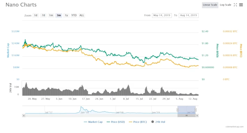Open the To date field

click(189, 15)
